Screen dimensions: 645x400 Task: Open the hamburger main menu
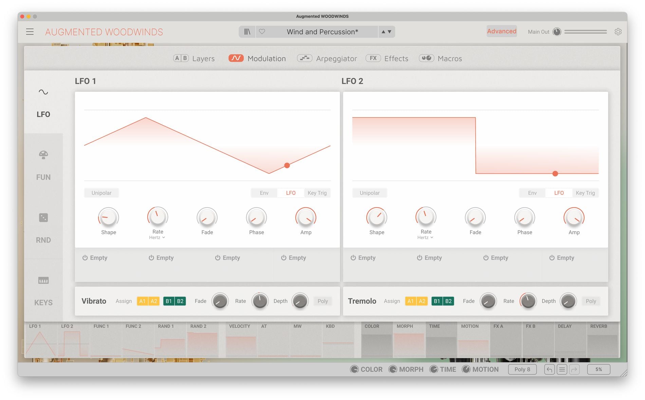point(30,32)
